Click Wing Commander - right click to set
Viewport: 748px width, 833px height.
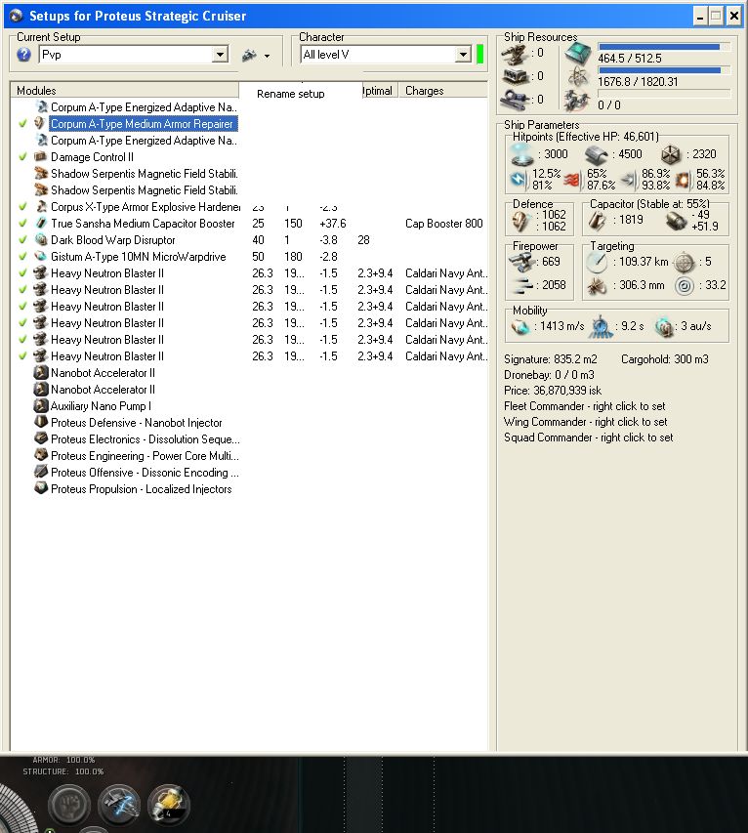click(586, 422)
